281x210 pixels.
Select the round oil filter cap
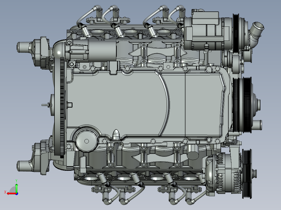coord(86,141)
